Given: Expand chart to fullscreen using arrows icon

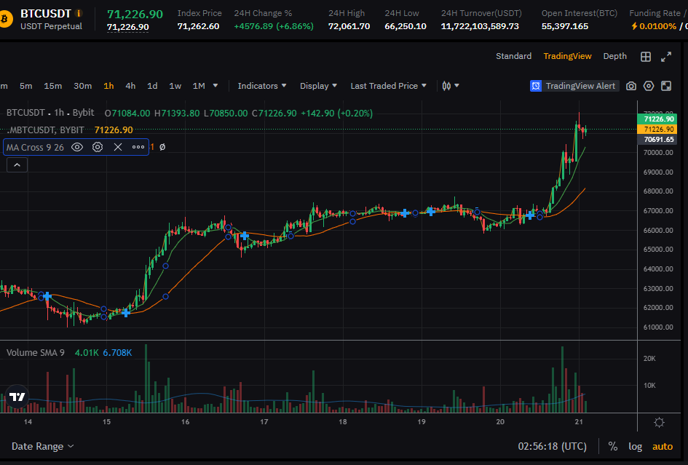Looking at the screenshot, I should (666, 57).
